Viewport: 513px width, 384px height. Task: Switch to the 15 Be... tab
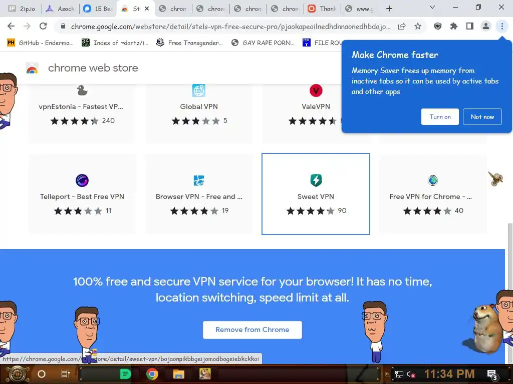click(98, 9)
